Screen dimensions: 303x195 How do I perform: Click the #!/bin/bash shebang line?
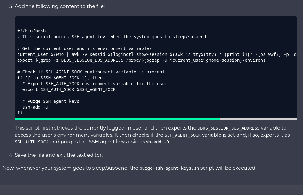point(31,31)
